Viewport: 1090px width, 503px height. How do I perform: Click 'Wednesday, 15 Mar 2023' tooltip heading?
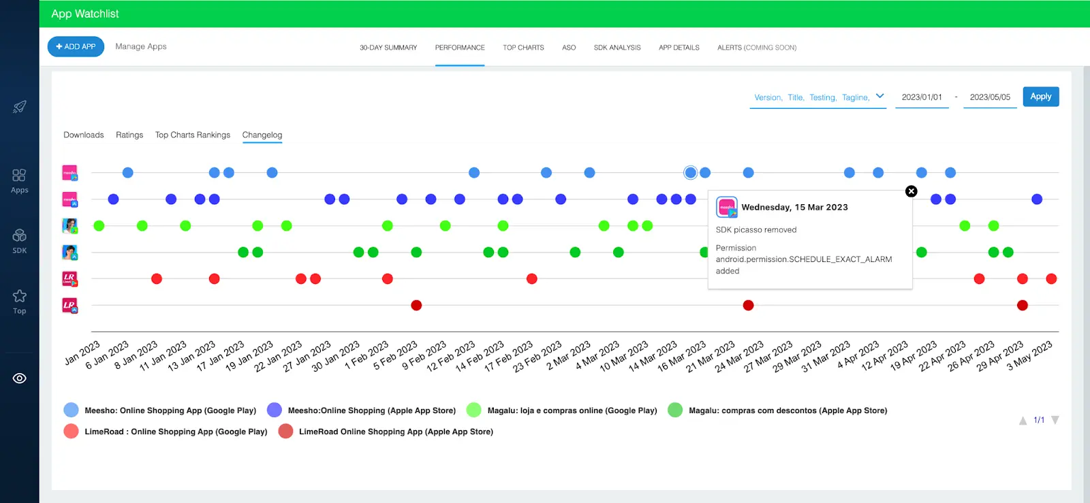pos(794,208)
